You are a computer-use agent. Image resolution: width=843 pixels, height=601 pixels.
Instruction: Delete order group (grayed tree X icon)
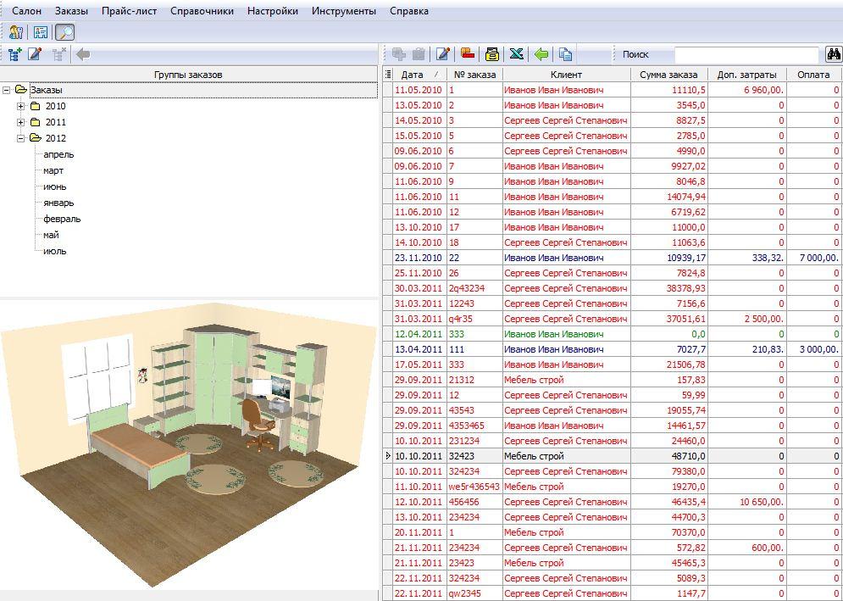click(59, 53)
